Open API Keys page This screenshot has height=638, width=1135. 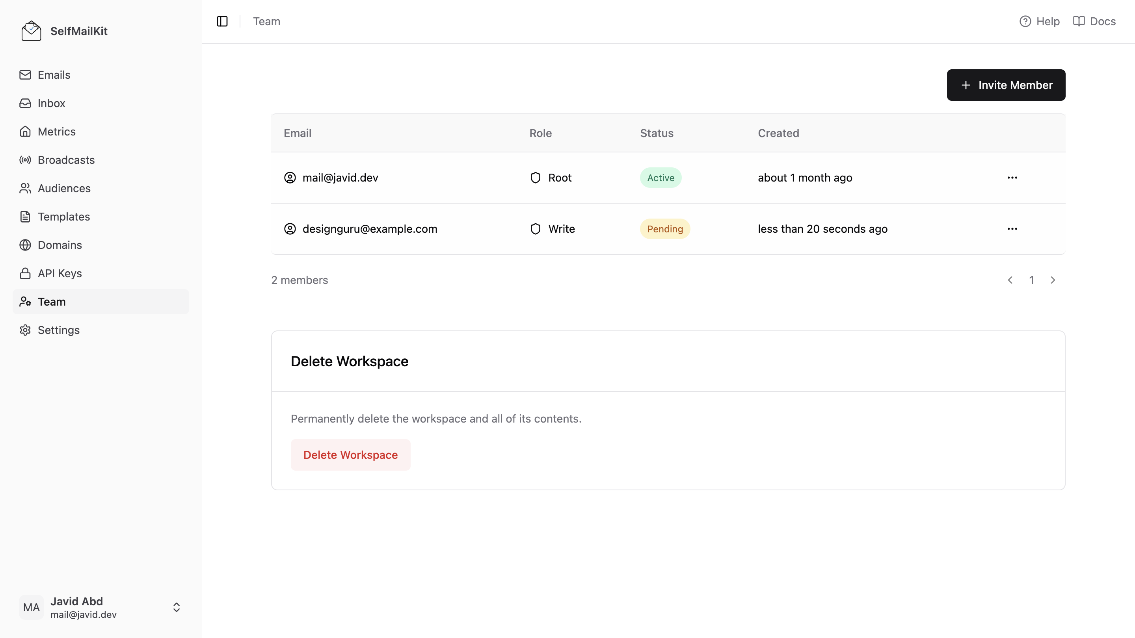(101, 273)
